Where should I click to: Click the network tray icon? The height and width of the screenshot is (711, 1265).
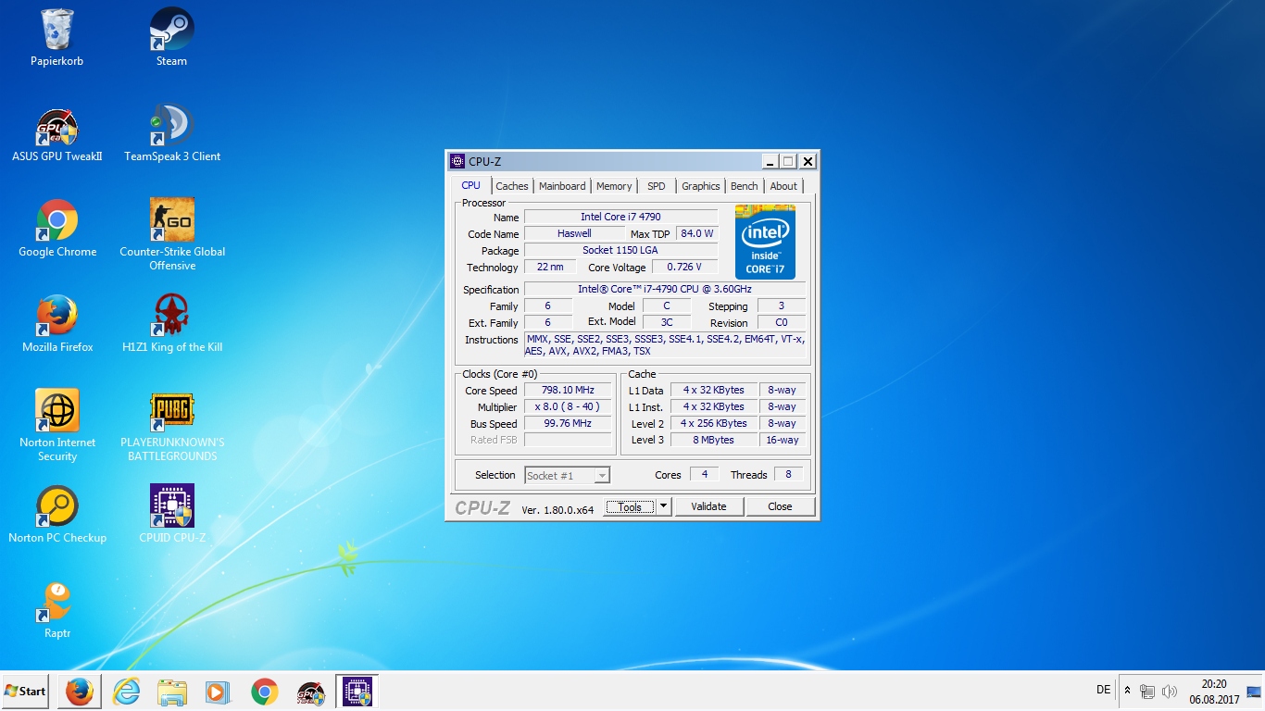[1147, 692]
